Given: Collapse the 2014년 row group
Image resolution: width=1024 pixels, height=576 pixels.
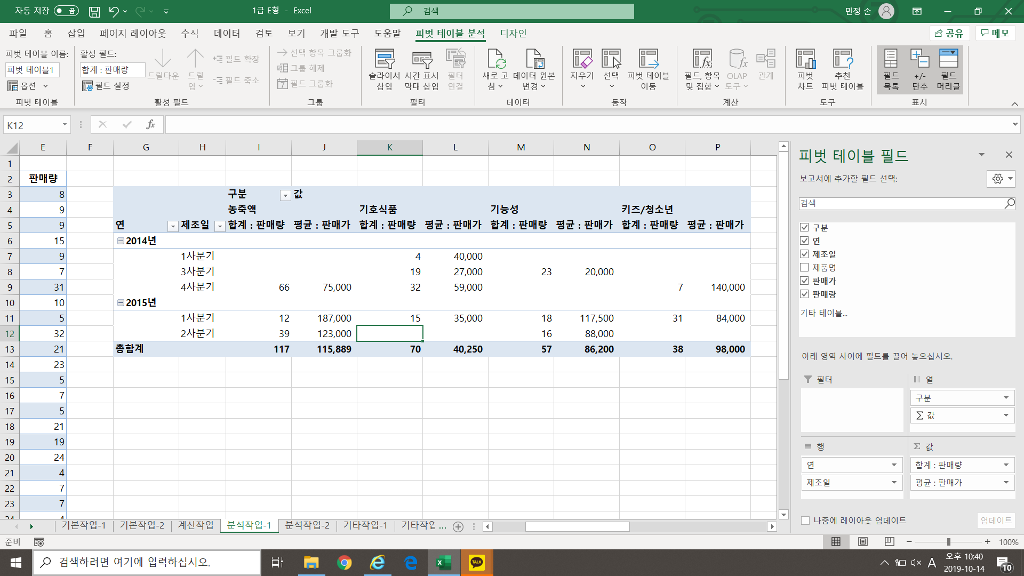Looking at the screenshot, I should [x=121, y=241].
